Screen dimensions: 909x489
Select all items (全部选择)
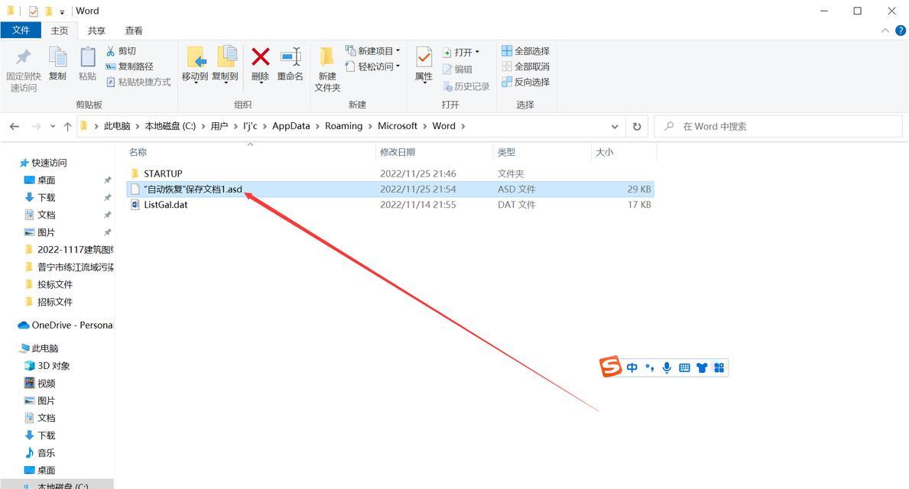[x=526, y=51]
